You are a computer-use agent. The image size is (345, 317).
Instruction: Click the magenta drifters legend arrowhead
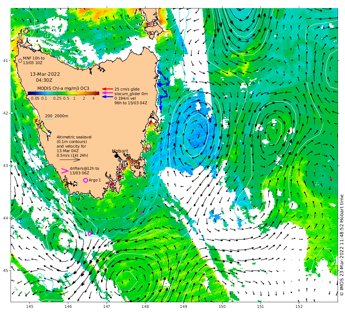coord(65,170)
